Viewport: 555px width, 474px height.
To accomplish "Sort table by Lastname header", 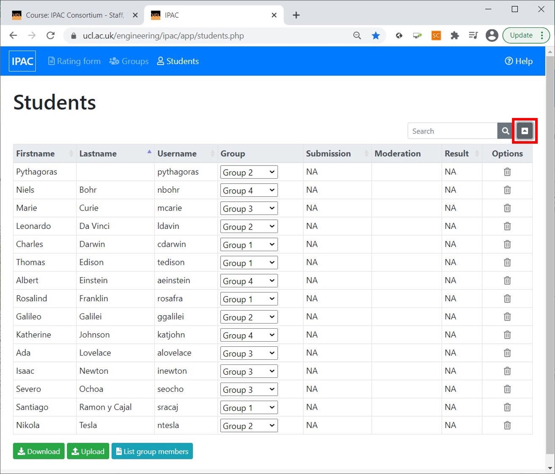I will (x=115, y=154).
